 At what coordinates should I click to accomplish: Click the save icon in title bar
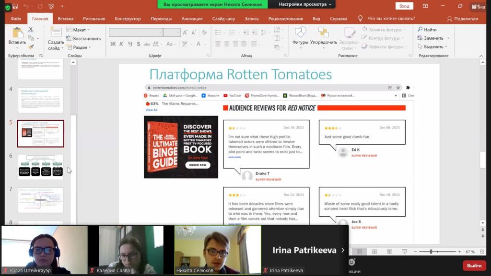(x=15, y=6)
